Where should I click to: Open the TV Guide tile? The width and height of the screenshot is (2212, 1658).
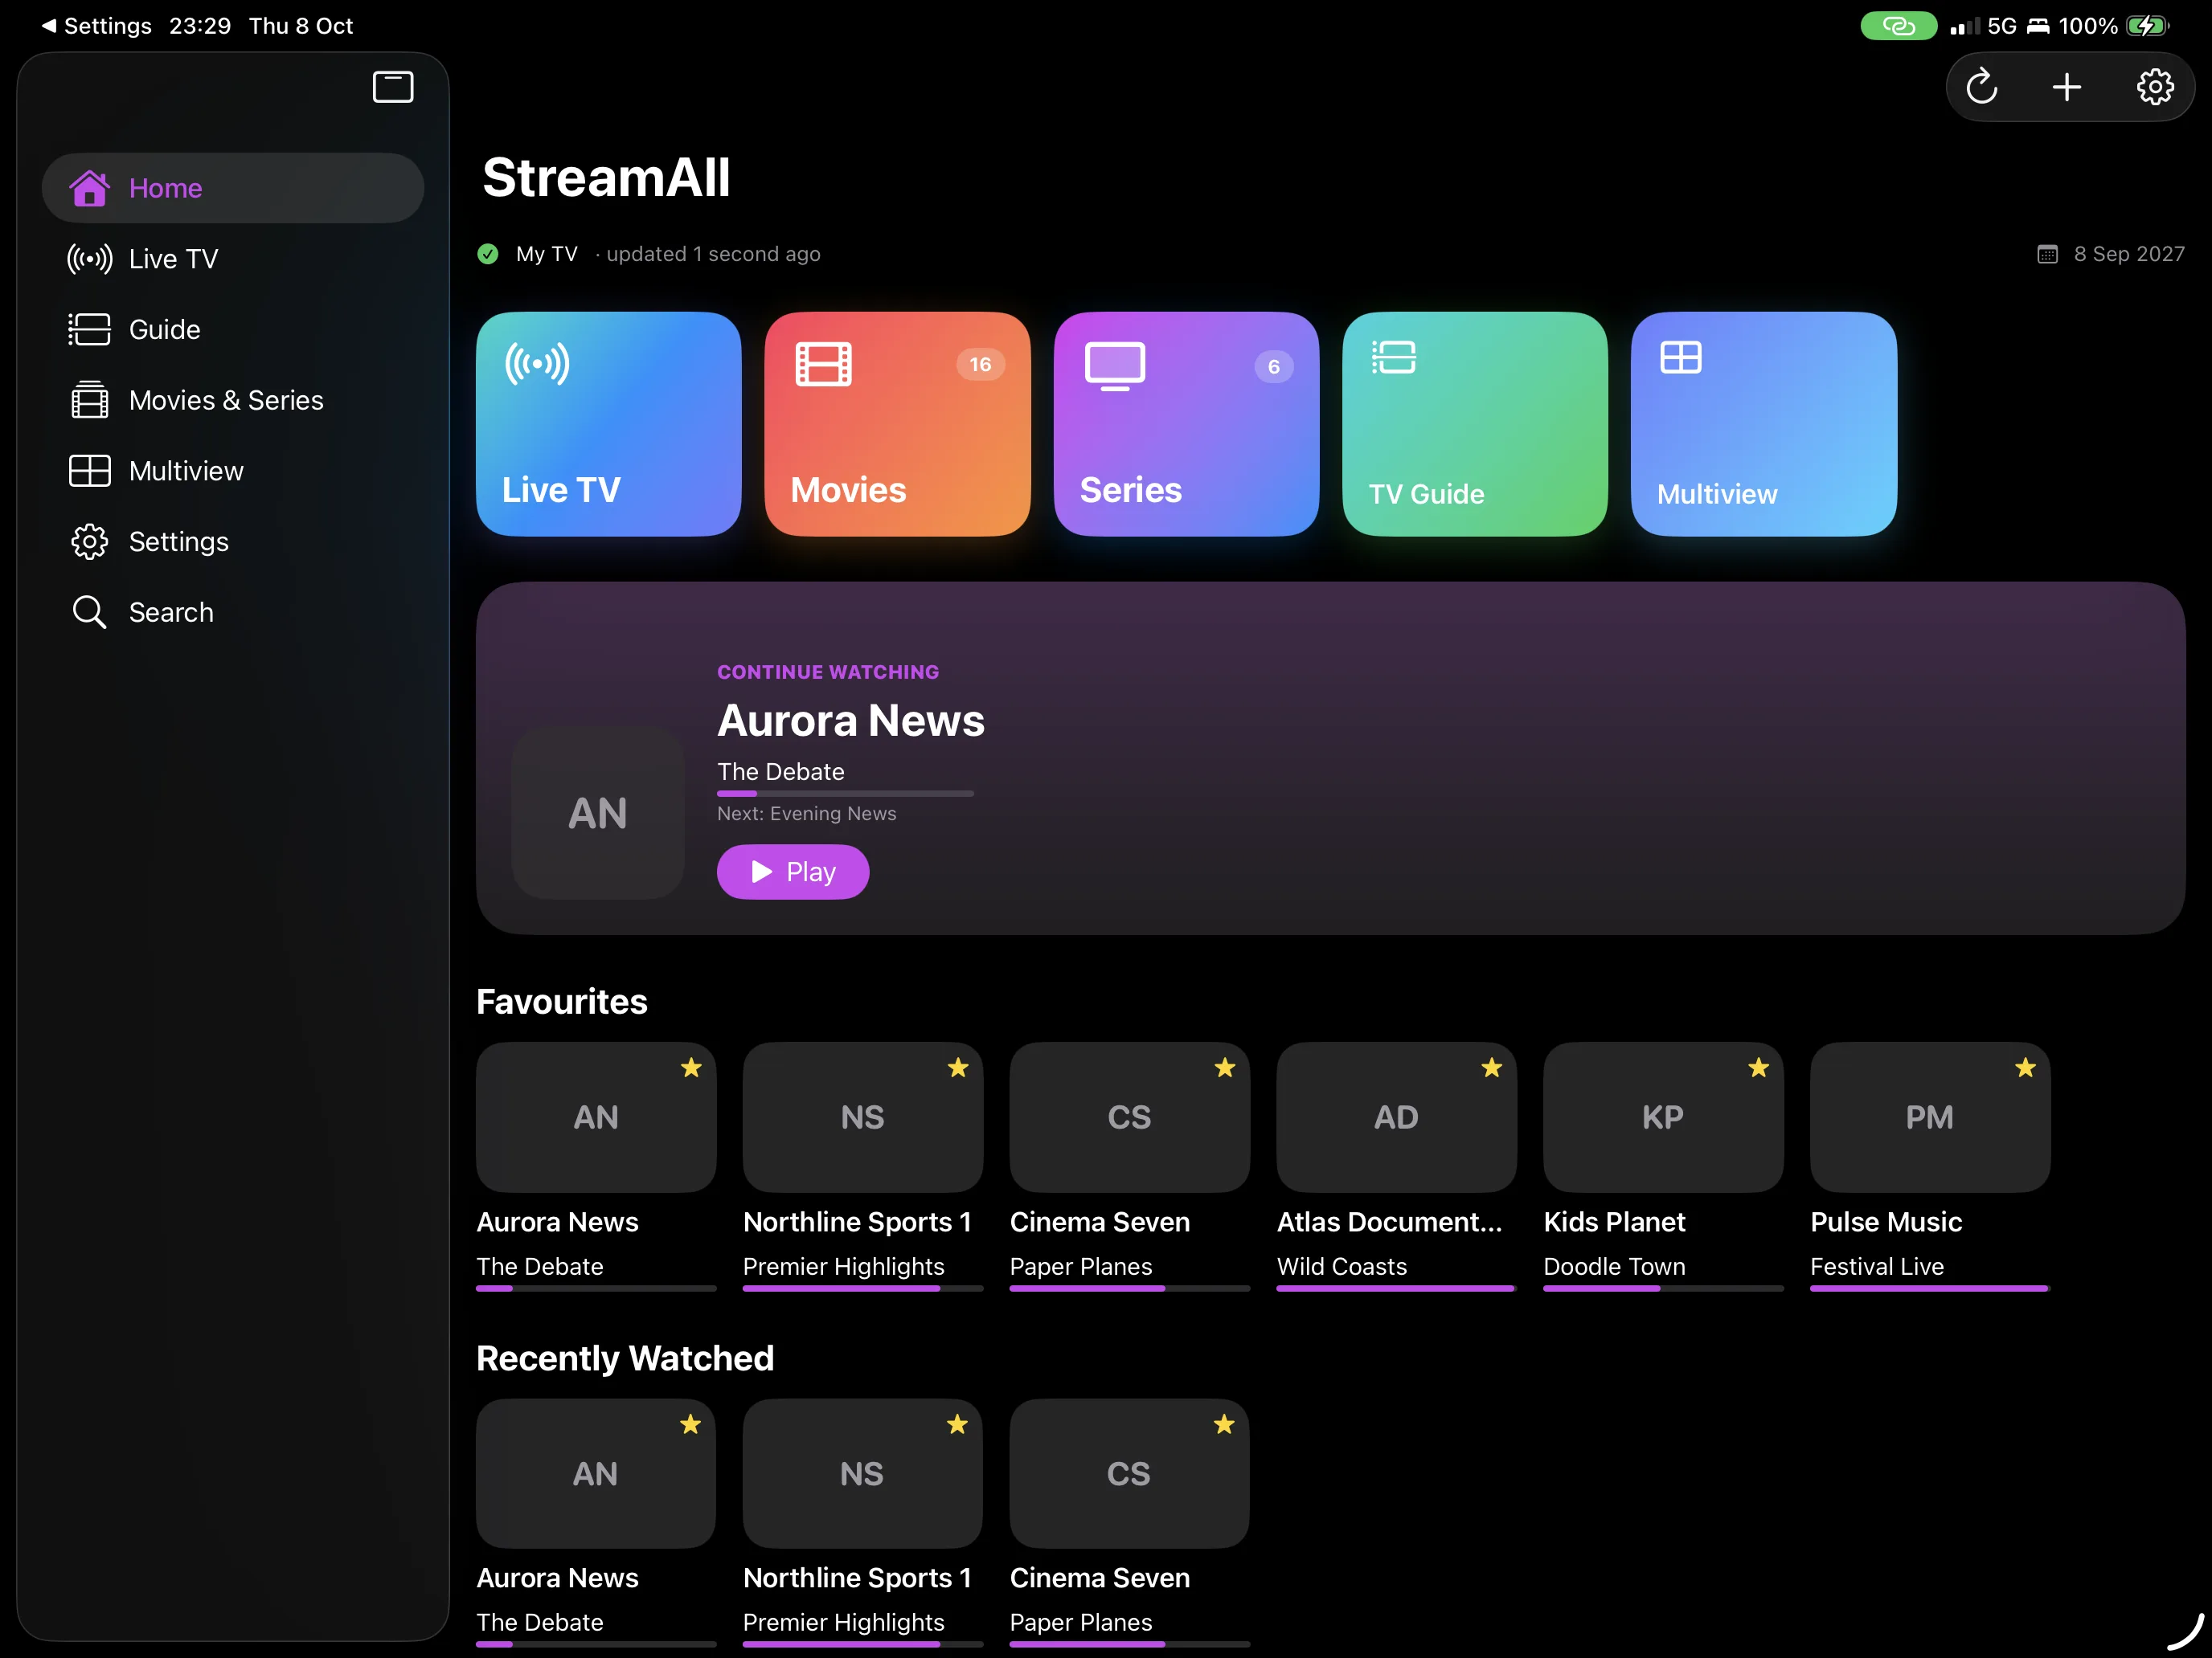pos(1475,424)
